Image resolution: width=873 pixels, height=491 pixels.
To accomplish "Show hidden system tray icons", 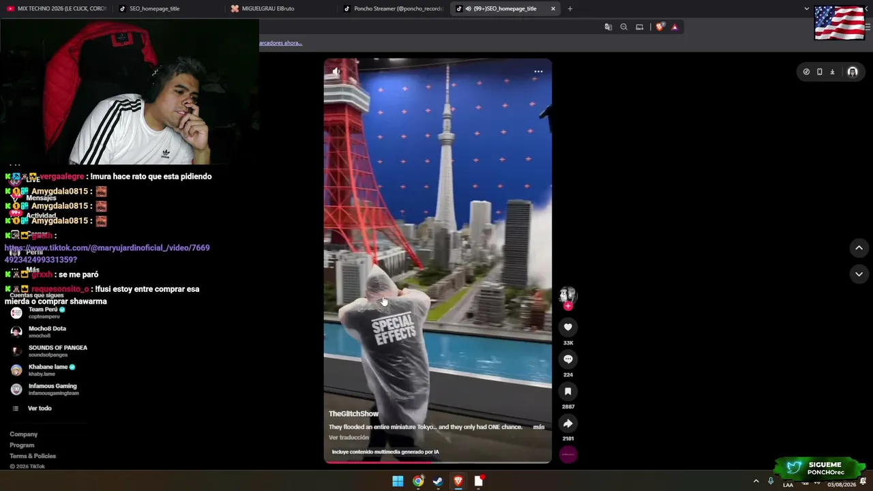I will click(x=756, y=481).
